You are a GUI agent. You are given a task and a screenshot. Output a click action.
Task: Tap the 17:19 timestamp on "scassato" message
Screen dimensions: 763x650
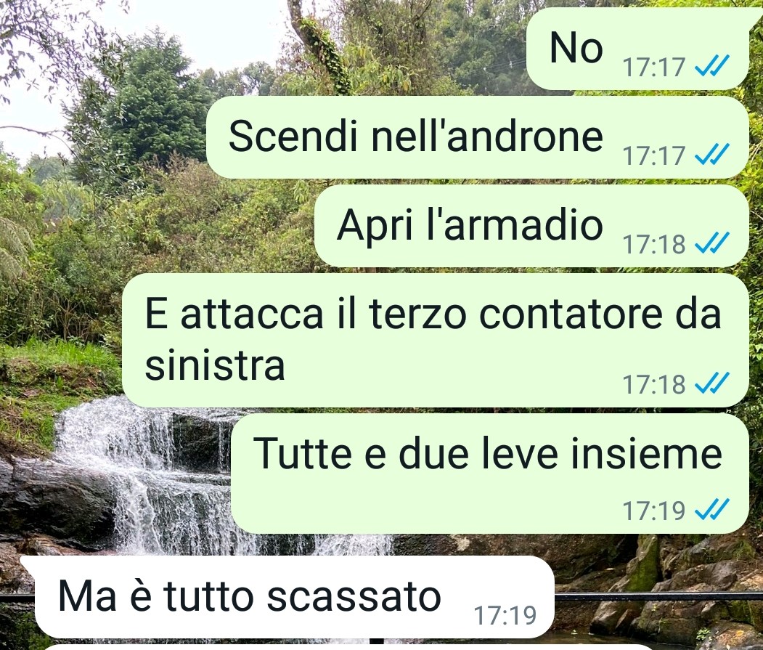click(x=505, y=615)
